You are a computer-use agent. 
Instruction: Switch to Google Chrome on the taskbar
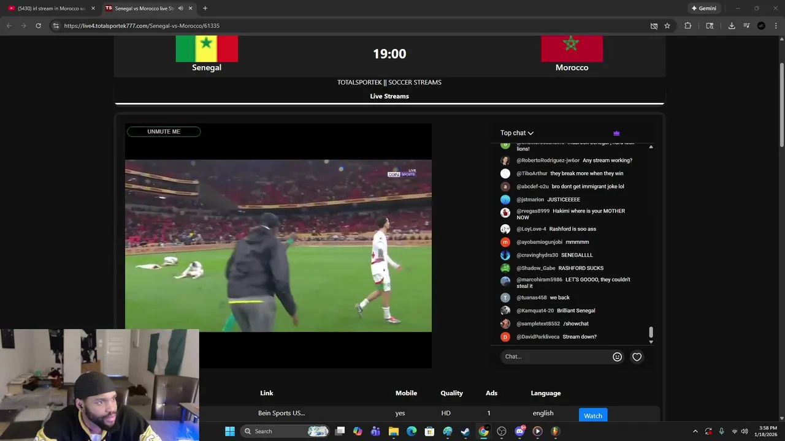coord(483,431)
